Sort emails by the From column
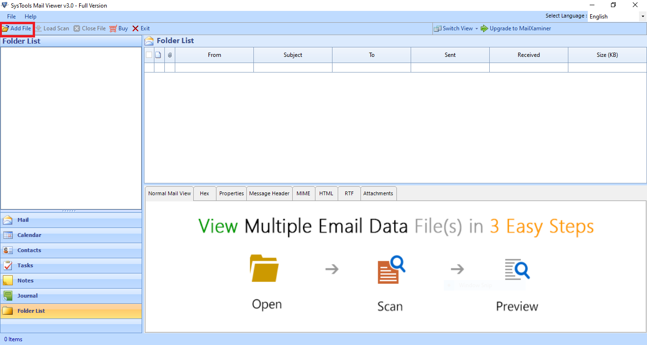Viewport: 647px width, 345px height. (214, 55)
